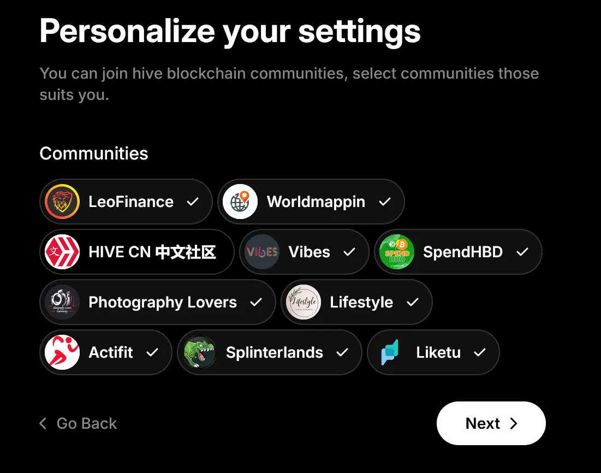Viewport: 601px width, 473px height.
Task: Click the Actifit runner icon
Action: coord(62,352)
